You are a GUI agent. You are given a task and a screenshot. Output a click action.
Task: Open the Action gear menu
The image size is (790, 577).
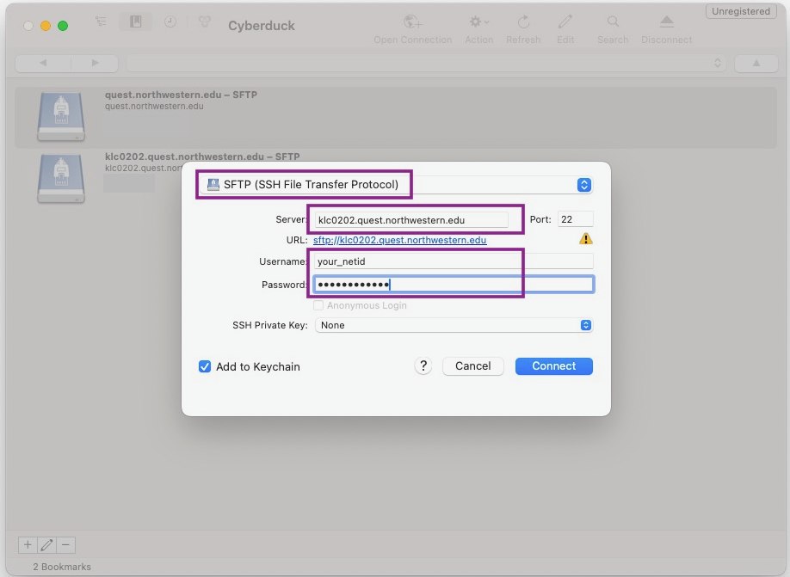[x=478, y=22]
